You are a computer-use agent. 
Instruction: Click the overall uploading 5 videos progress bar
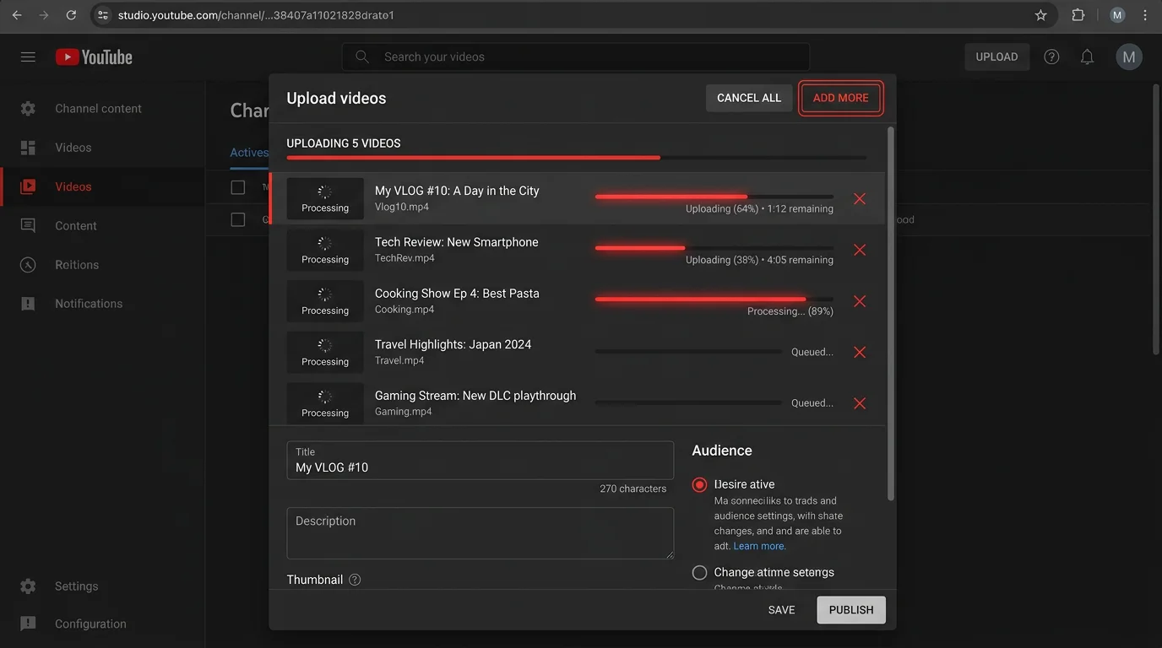(x=577, y=158)
